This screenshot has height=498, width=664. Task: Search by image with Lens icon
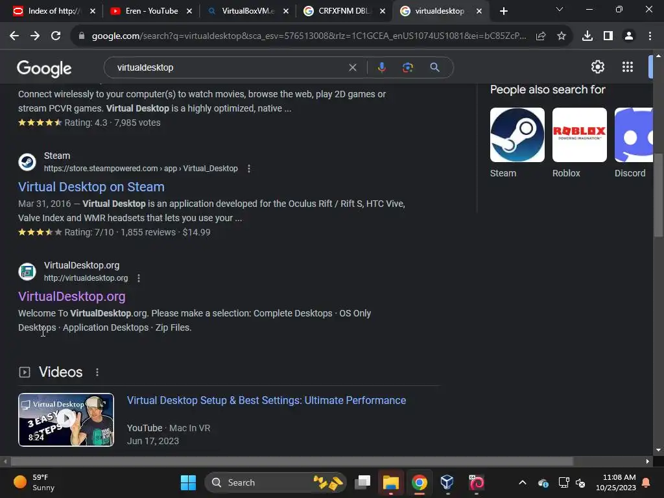pos(407,67)
